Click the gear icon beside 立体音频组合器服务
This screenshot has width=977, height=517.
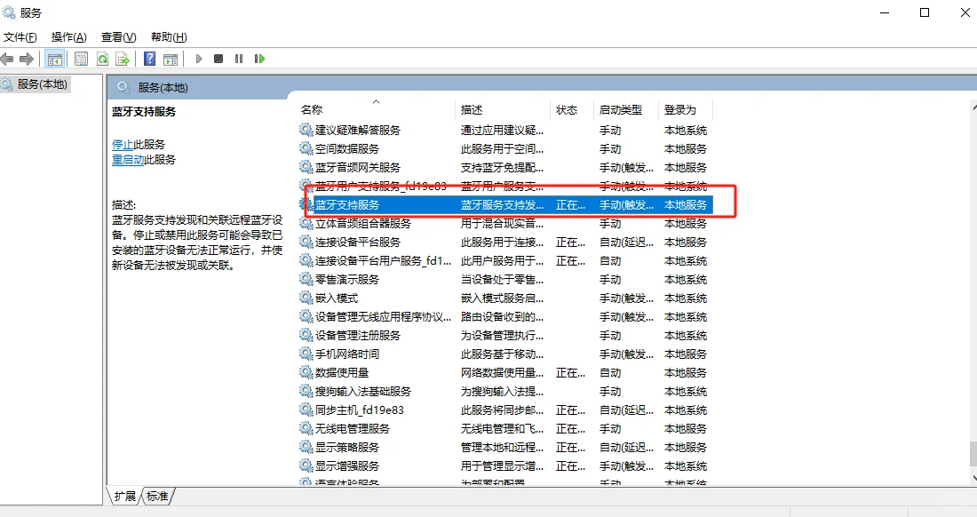pos(306,223)
